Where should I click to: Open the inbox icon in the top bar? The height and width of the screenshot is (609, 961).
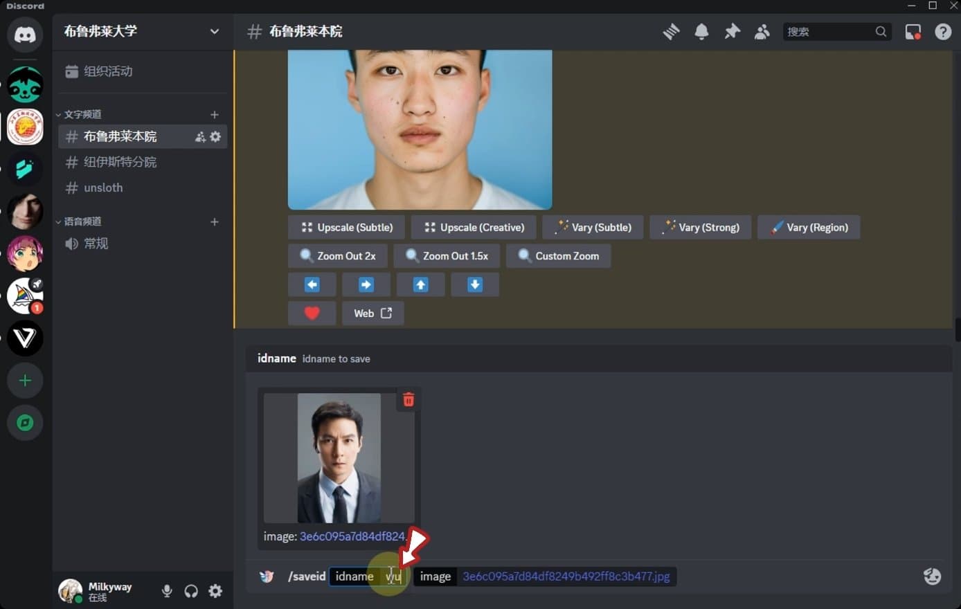click(x=913, y=31)
